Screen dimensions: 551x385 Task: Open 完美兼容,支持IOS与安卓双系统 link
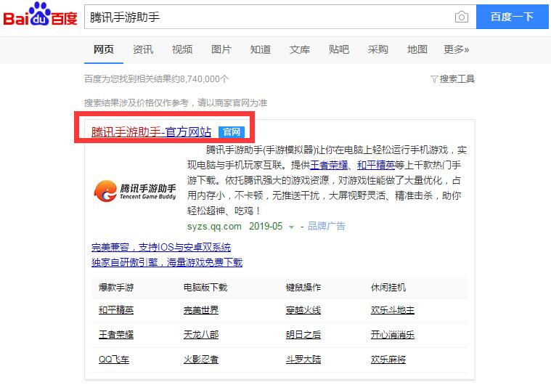tap(161, 247)
